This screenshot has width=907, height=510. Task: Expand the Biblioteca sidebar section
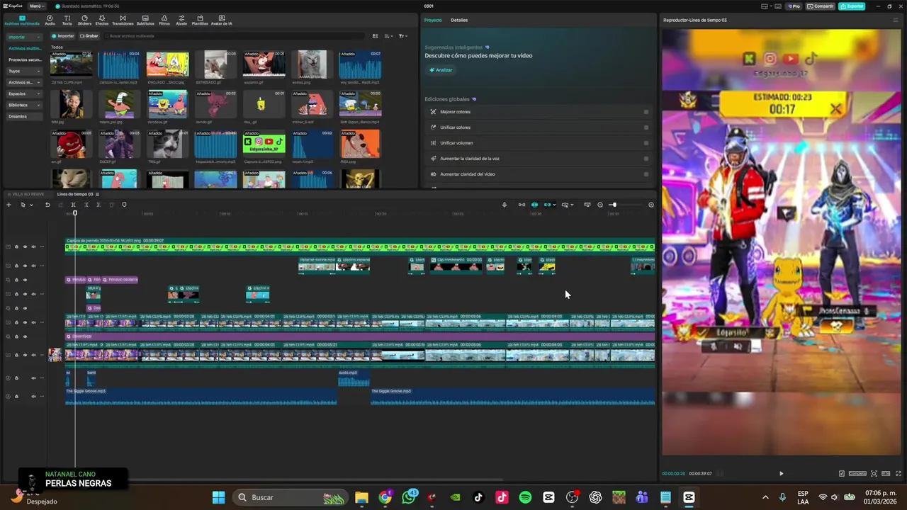point(25,105)
